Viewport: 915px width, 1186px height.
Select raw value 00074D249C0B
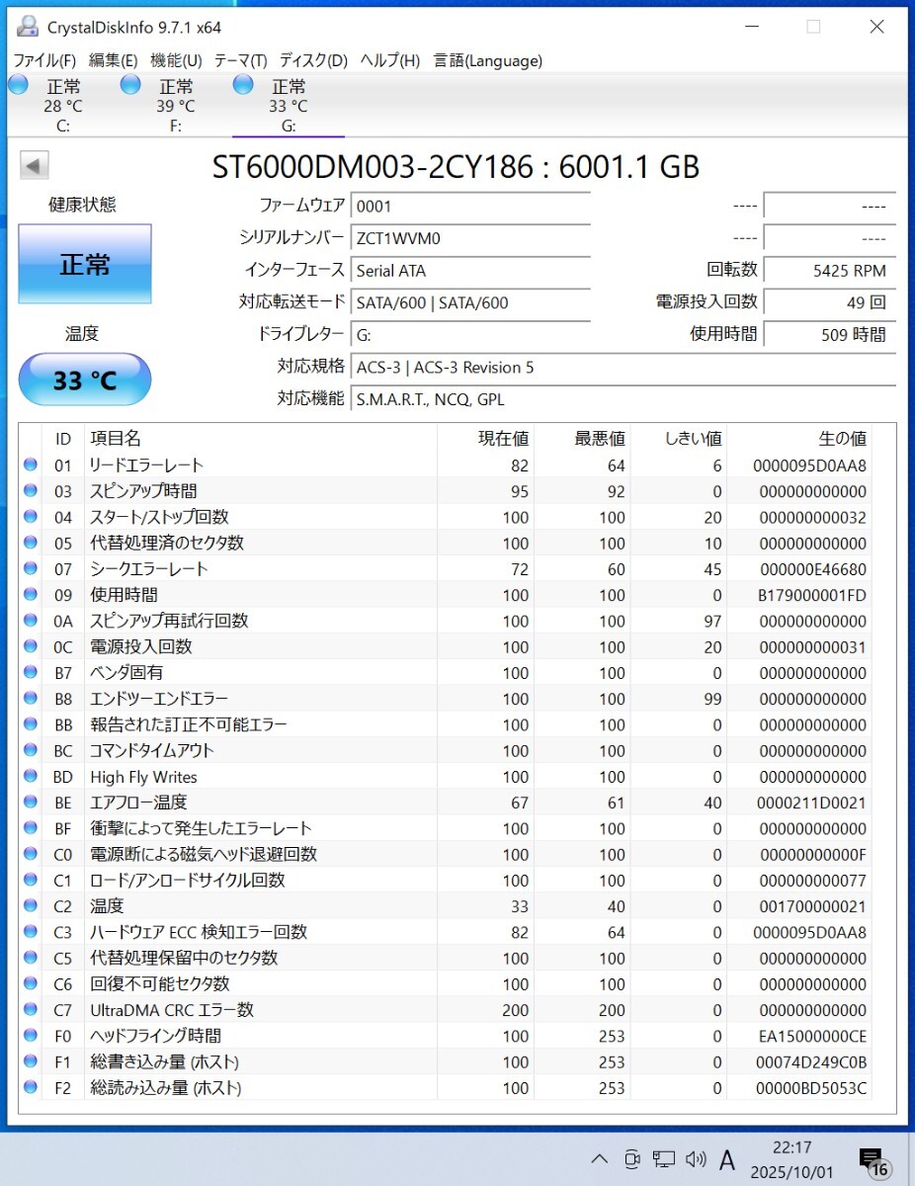point(809,1062)
